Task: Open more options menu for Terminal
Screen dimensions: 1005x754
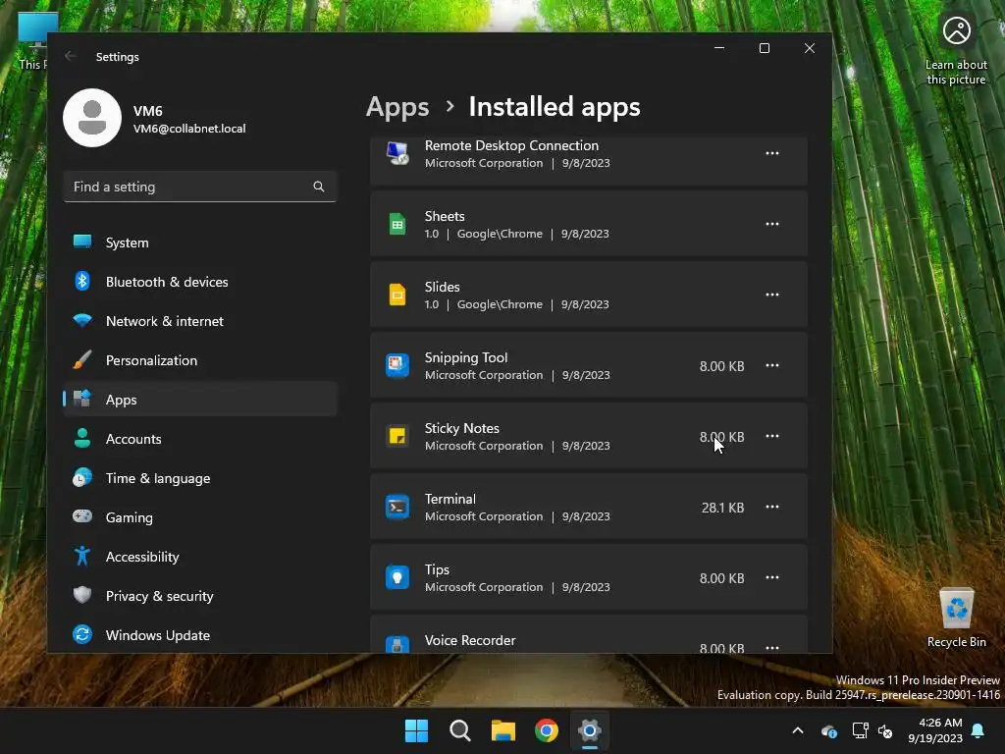Action: click(x=772, y=507)
